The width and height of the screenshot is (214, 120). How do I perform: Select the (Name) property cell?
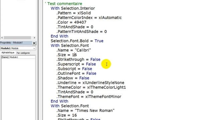5,57
